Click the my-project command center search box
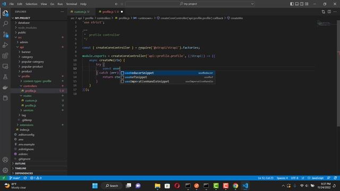 (x=190, y=4)
